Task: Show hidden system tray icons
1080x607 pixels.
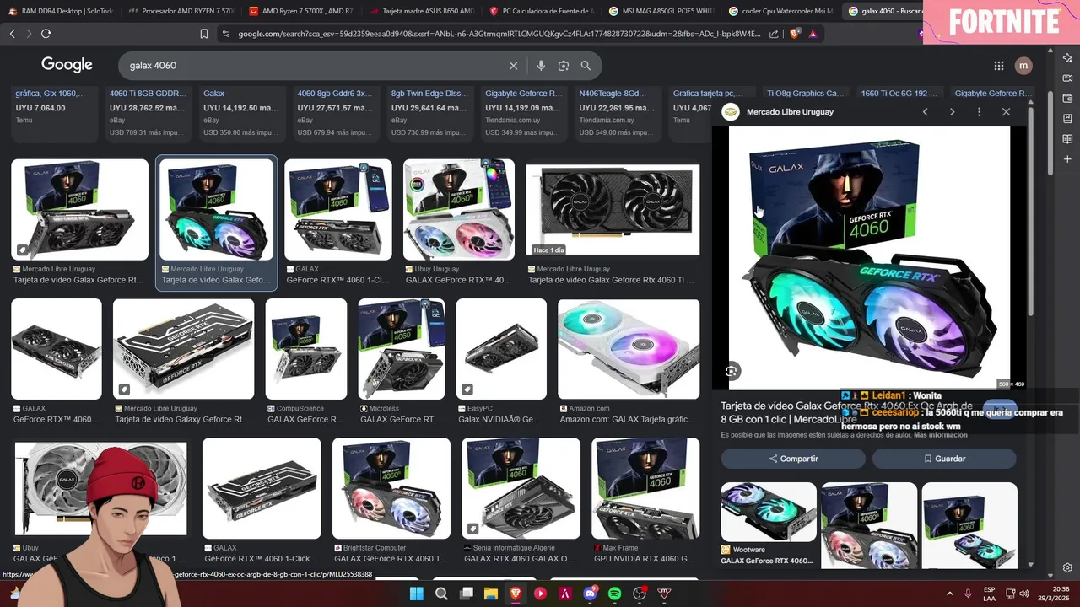Action: pyautogui.click(x=949, y=594)
